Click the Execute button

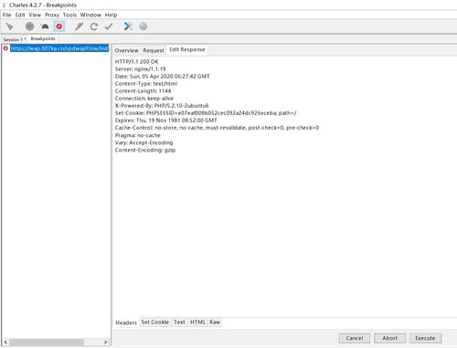(425, 338)
